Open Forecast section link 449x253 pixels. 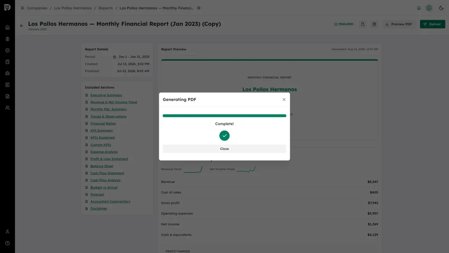pos(97,195)
